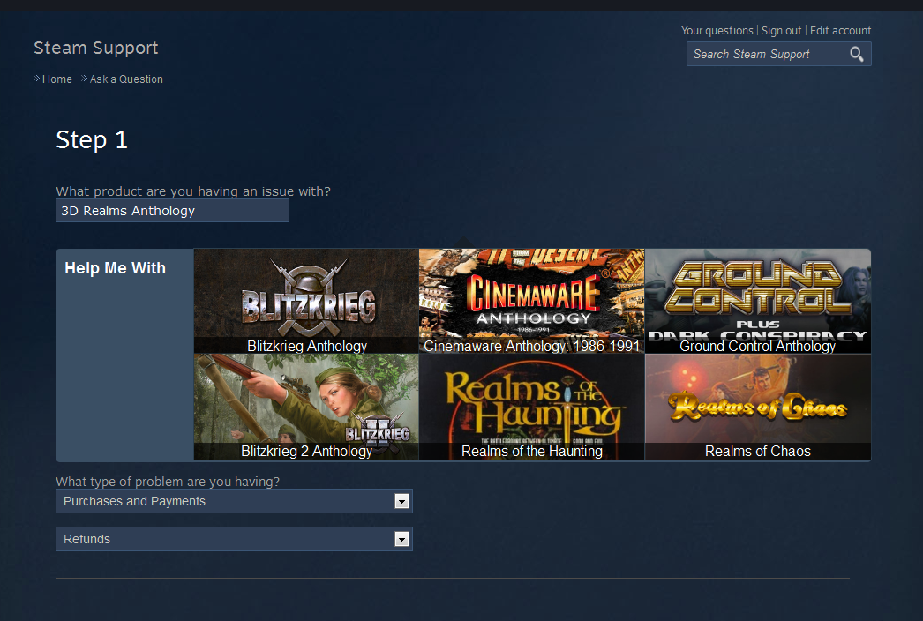
Task: Select the Ground Control Anthology thumbnail
Action: point(758,301)
